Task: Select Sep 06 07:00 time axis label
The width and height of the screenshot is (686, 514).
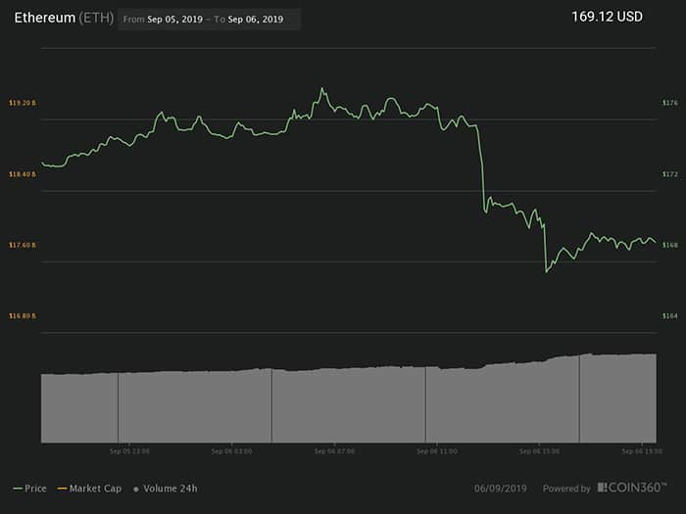Action: (x=334, y=451)
